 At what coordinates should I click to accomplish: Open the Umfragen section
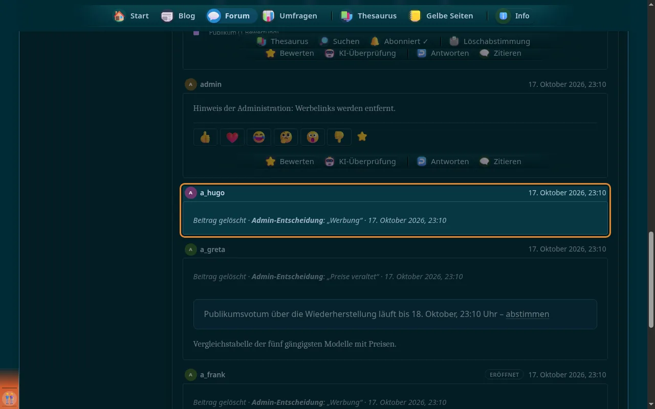[x=290, y=16]
